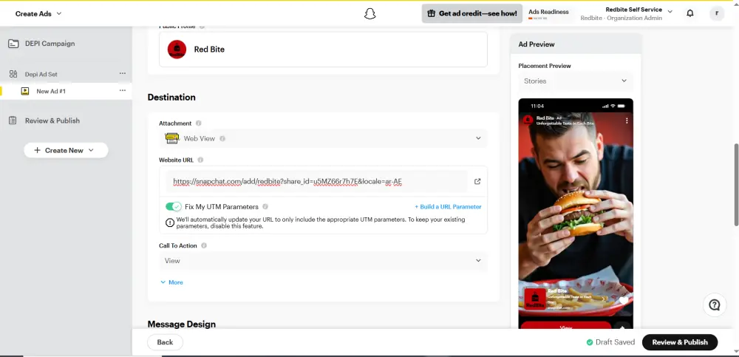The height and width of the screenshot is (357, 739).
Task: Click the UTM warning exclamation icon
Action: [170, 222]
